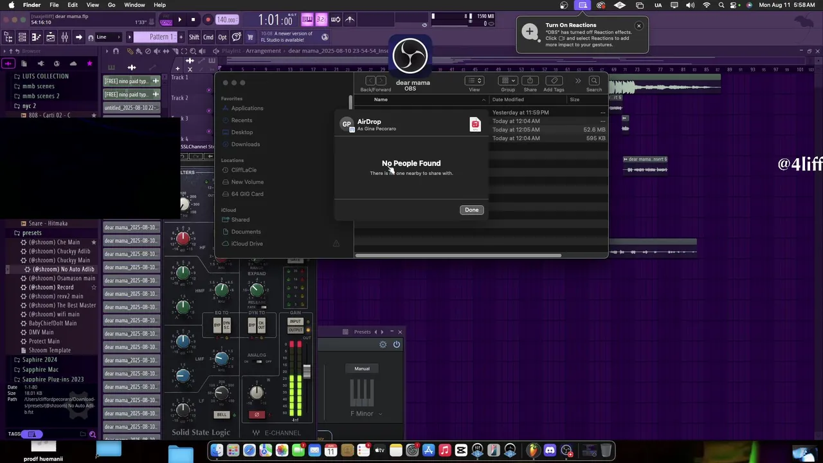823x463 pixels.
Task: Open the help speech-bubble icon
Action: 236,37
